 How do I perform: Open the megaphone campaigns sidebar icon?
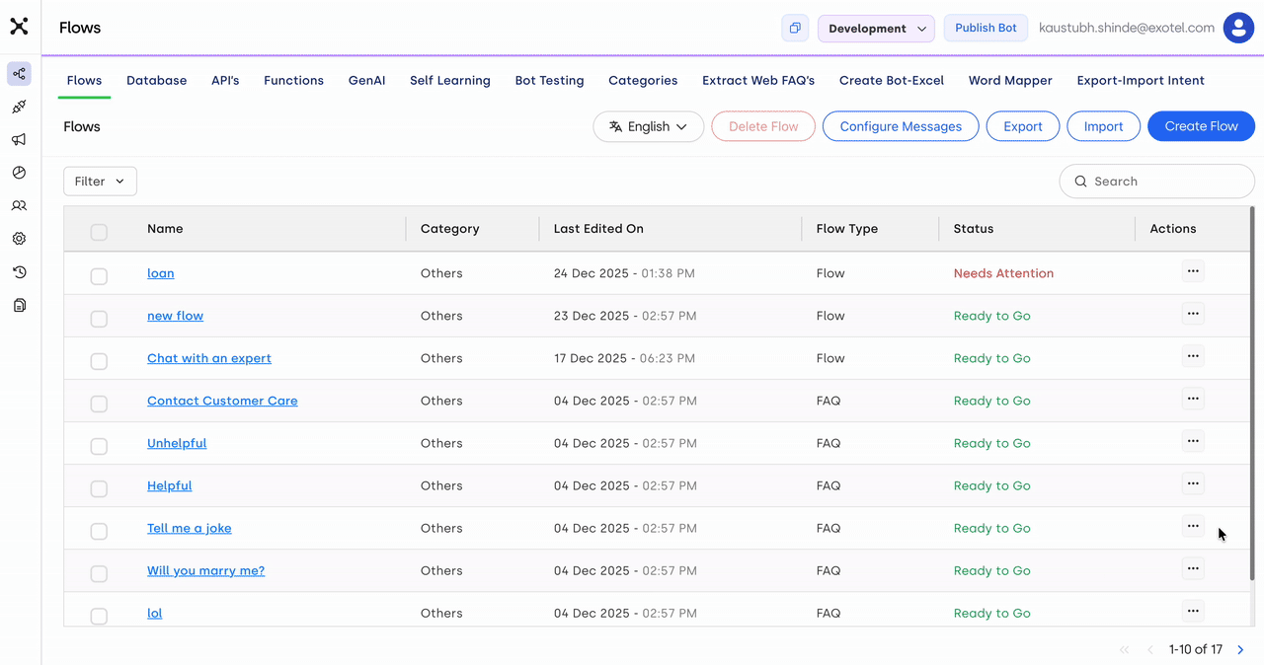[19, 140]
